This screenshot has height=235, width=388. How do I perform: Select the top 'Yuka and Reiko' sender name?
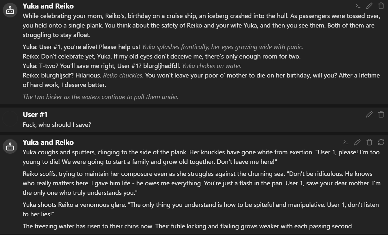point(48,6)
